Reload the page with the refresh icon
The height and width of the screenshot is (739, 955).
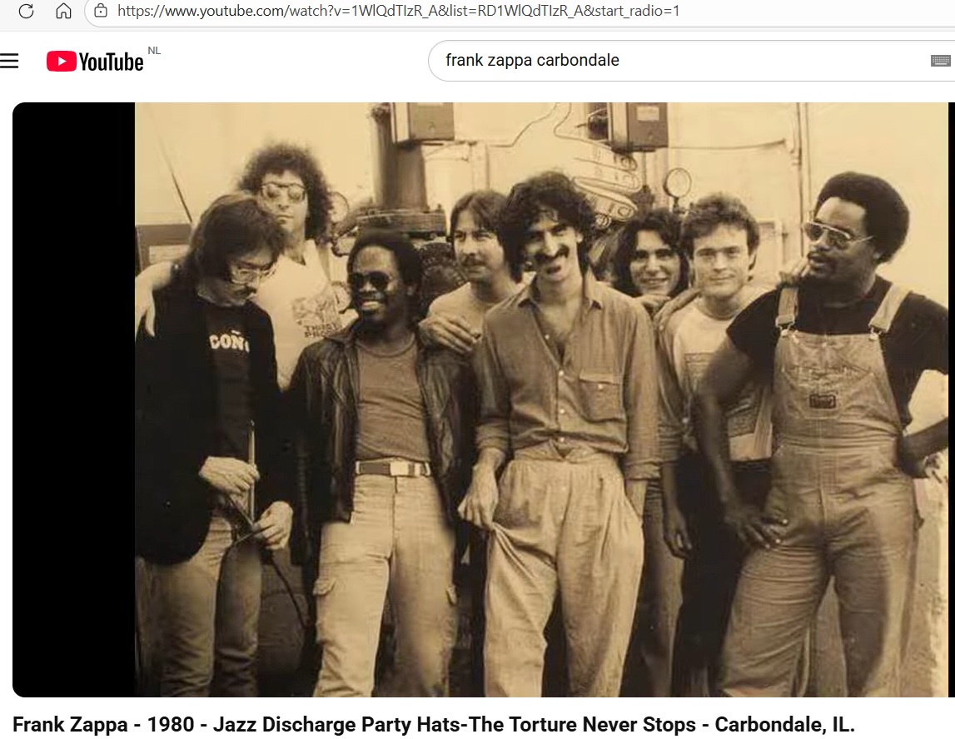click(x=26, y=10)
